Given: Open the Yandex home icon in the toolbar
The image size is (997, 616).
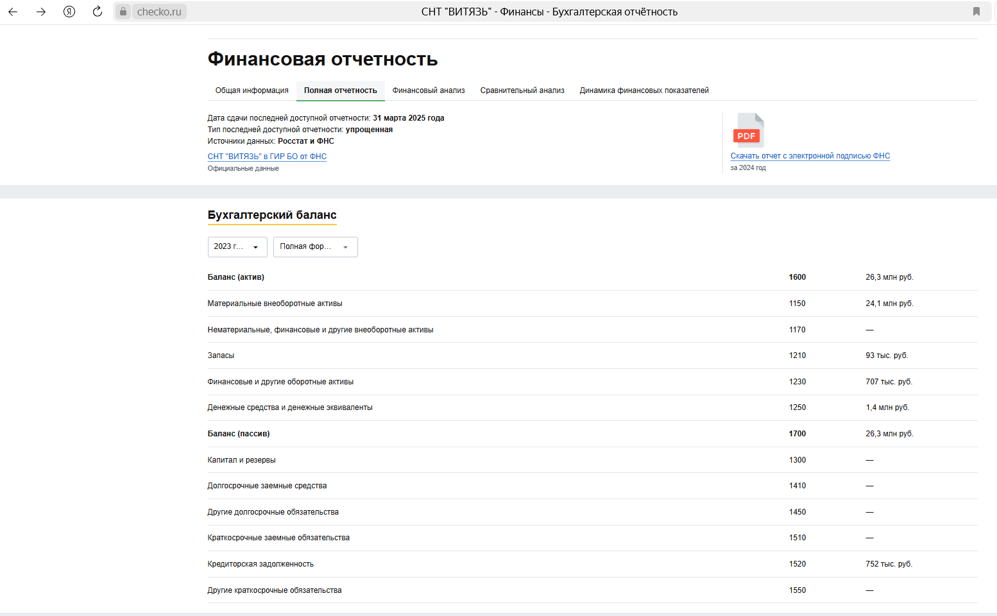Looking at the screenshot, I should coord(69,12).
